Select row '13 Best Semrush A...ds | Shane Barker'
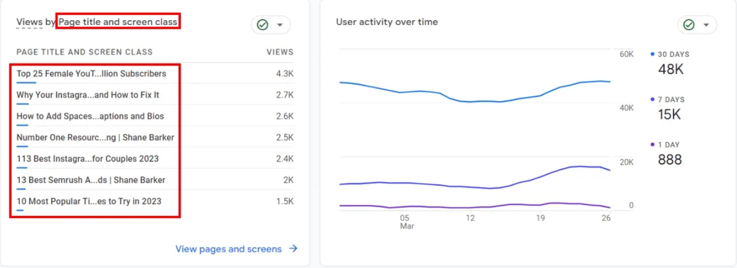The height and width of the screenshot is (268, 737). click(x=155, y=180)
